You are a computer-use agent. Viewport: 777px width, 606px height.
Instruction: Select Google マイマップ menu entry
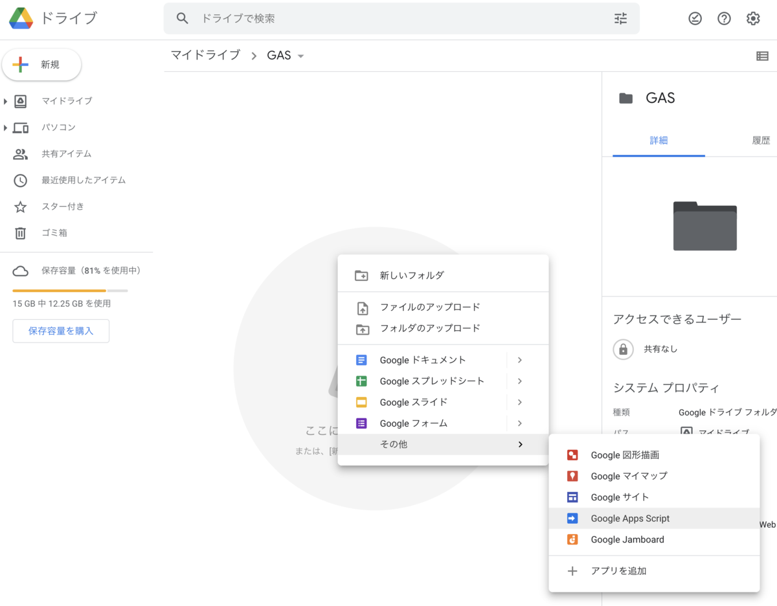(654, 476)
